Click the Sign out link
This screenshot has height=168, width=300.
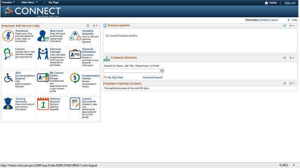tap(290, 3)
